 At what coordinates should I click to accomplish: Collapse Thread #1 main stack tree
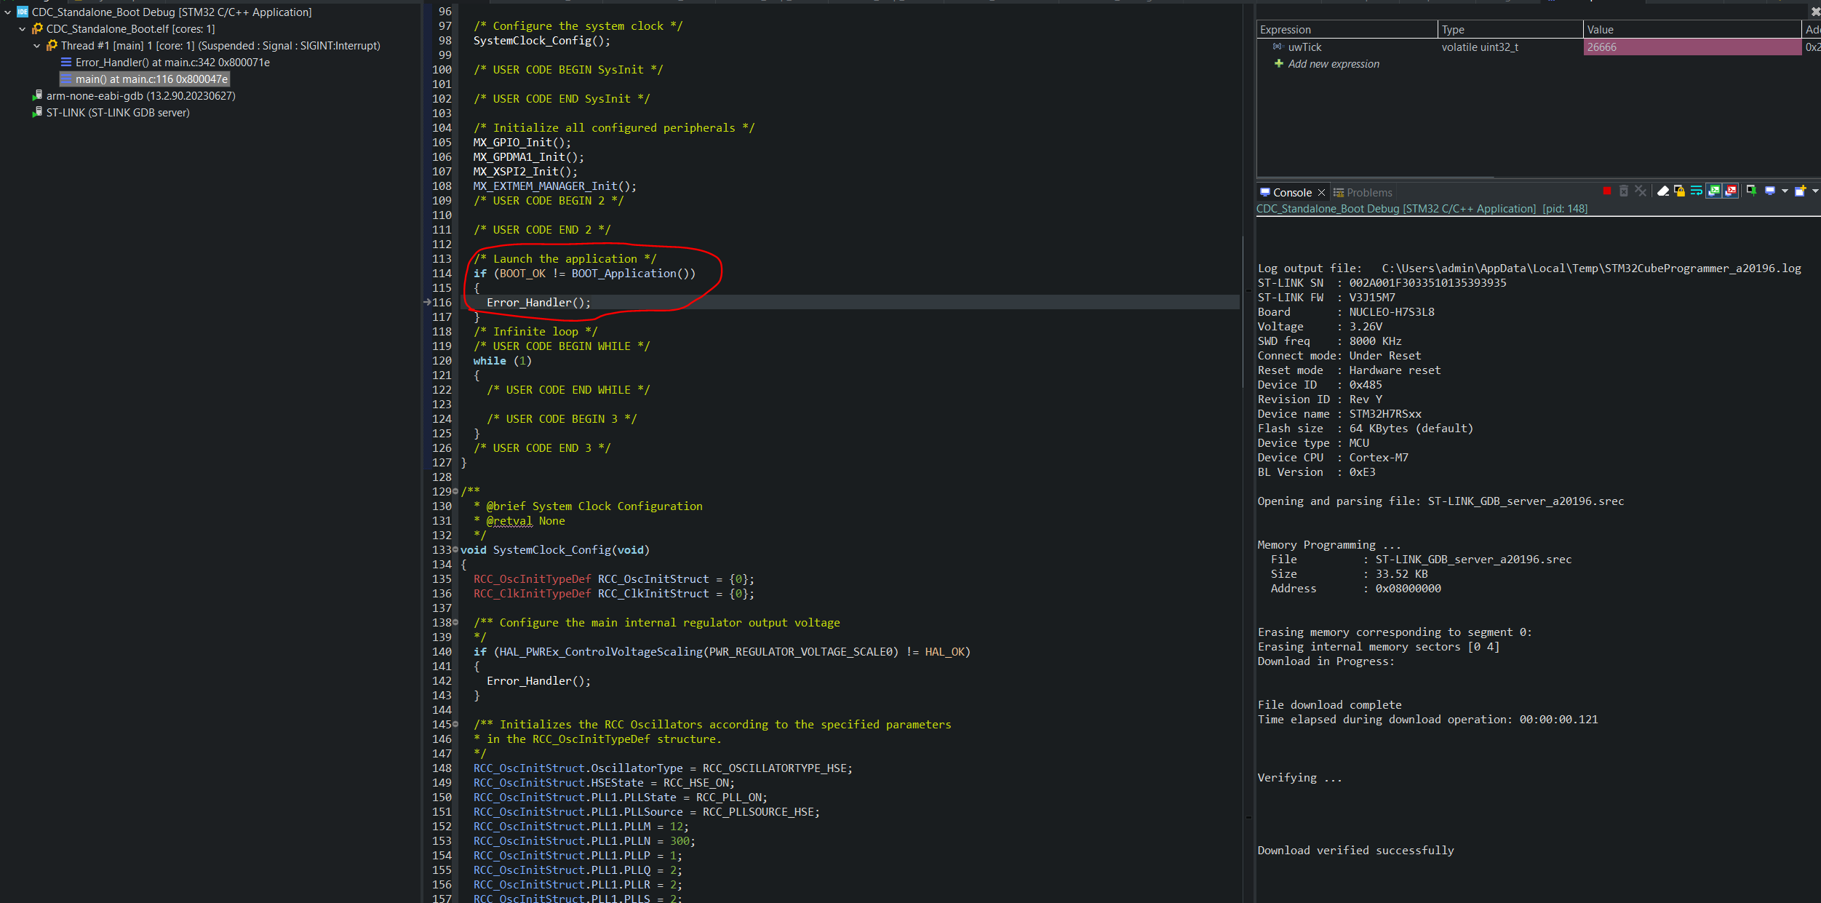(37, 46)
